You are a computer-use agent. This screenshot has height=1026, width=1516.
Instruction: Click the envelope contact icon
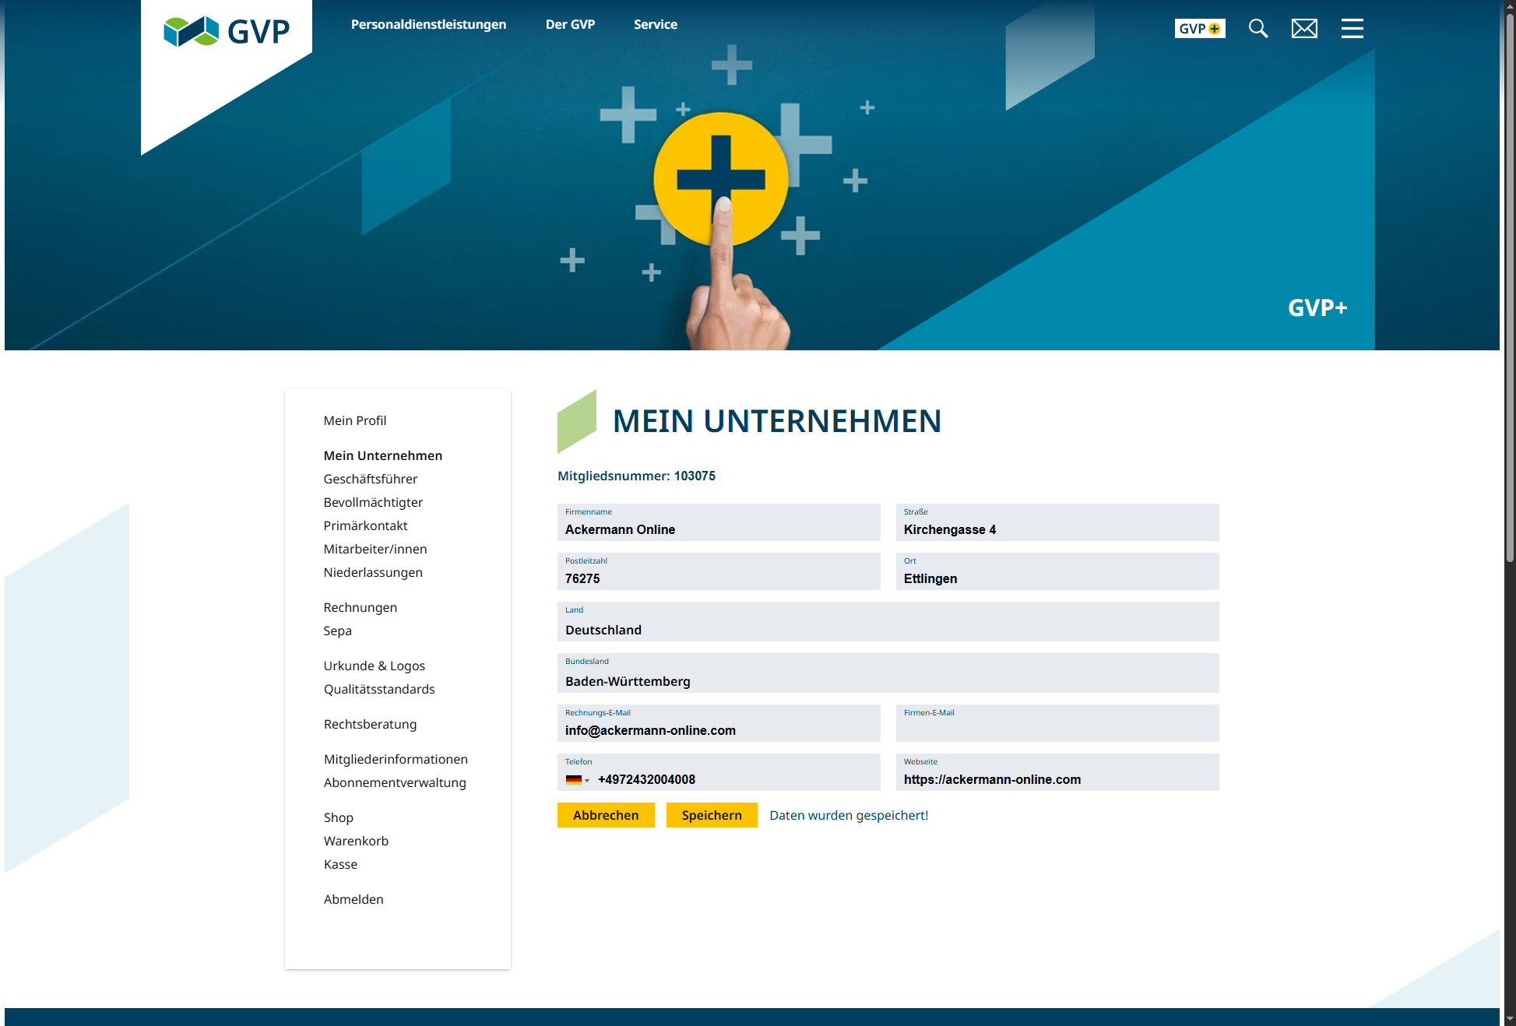tap(1304, 29)
